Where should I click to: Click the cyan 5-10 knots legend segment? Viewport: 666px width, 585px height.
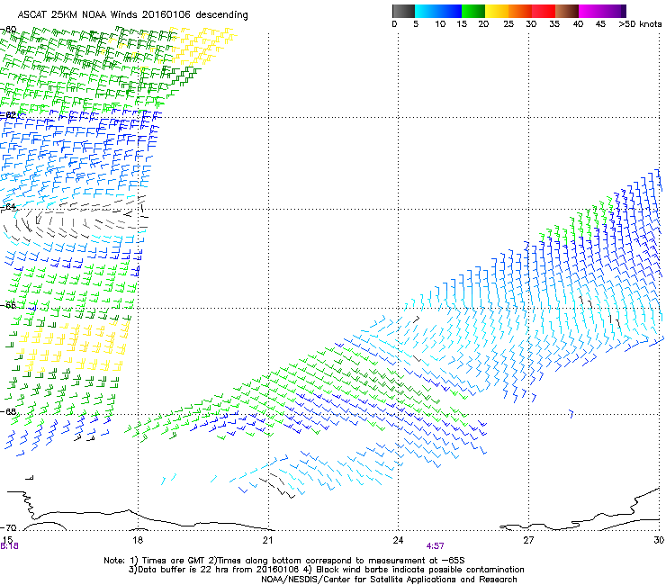427,11
